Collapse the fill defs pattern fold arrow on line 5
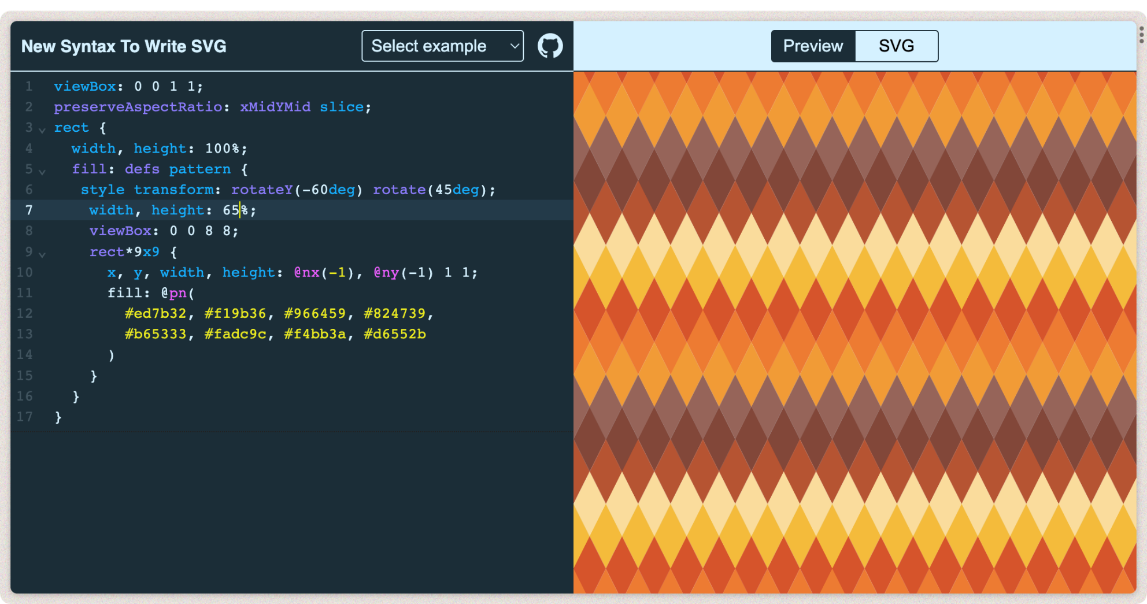This screenshot has height=604, width=1147. (x=42, y=172)
